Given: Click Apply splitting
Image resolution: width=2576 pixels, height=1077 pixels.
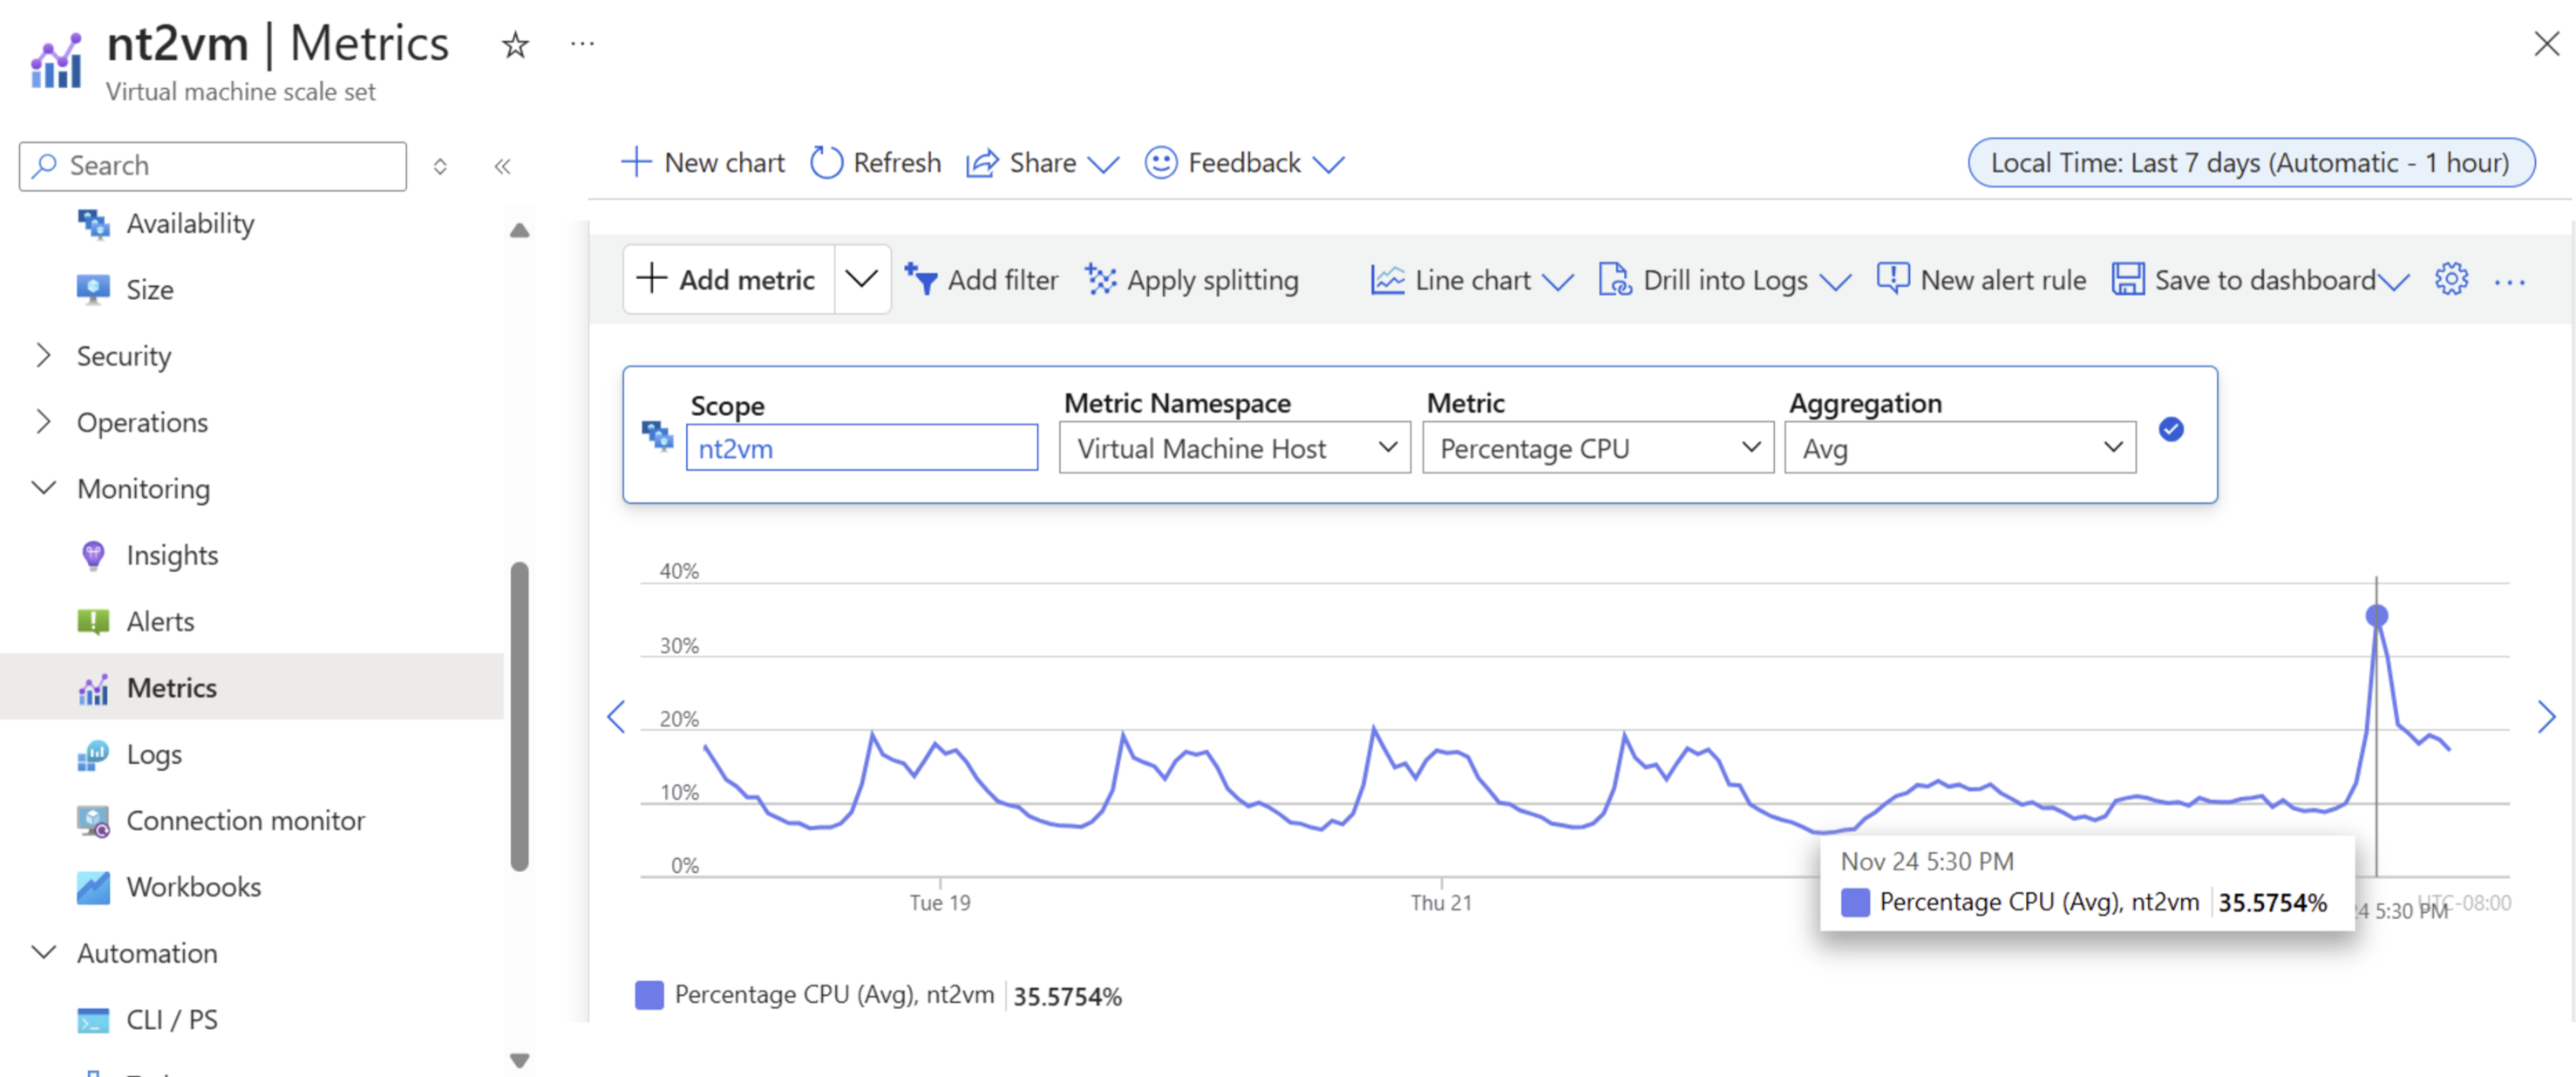Looking at the screenshot, I should tap(1192, 280).
